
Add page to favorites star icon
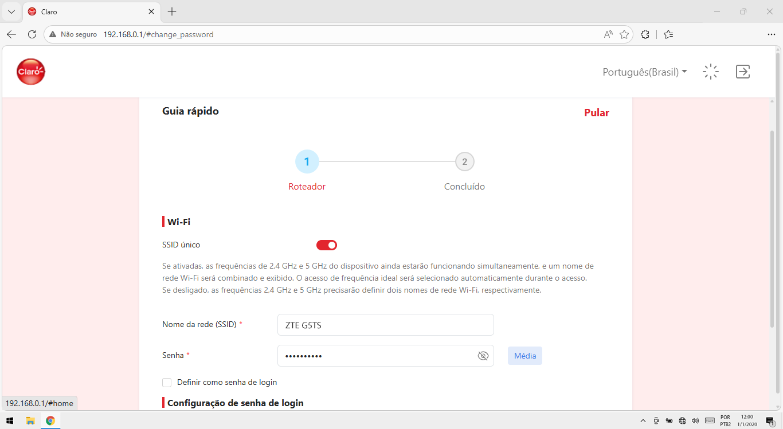tap(624, 34)
